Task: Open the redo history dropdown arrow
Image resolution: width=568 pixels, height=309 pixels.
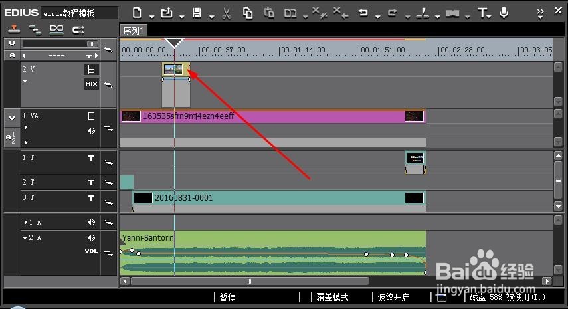Action: (x=407, y=16)
